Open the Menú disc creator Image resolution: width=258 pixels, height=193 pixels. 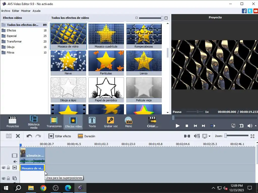pos(128,122)
